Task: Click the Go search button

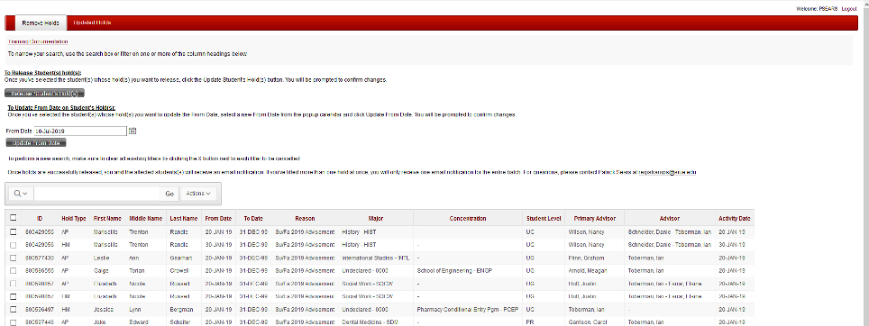Action: 169,194
